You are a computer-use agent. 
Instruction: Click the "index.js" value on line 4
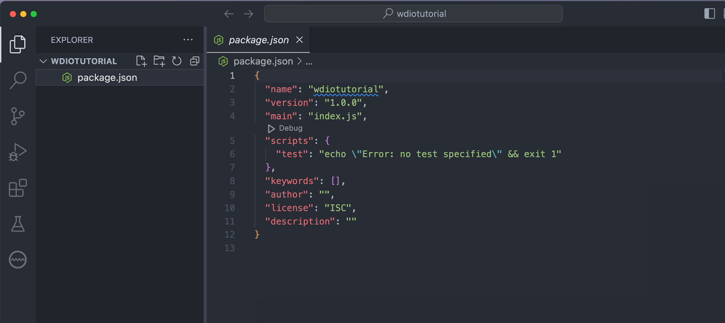point(335,116)
